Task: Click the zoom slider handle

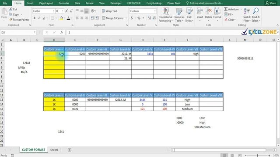Action: [x=257, y=155]
